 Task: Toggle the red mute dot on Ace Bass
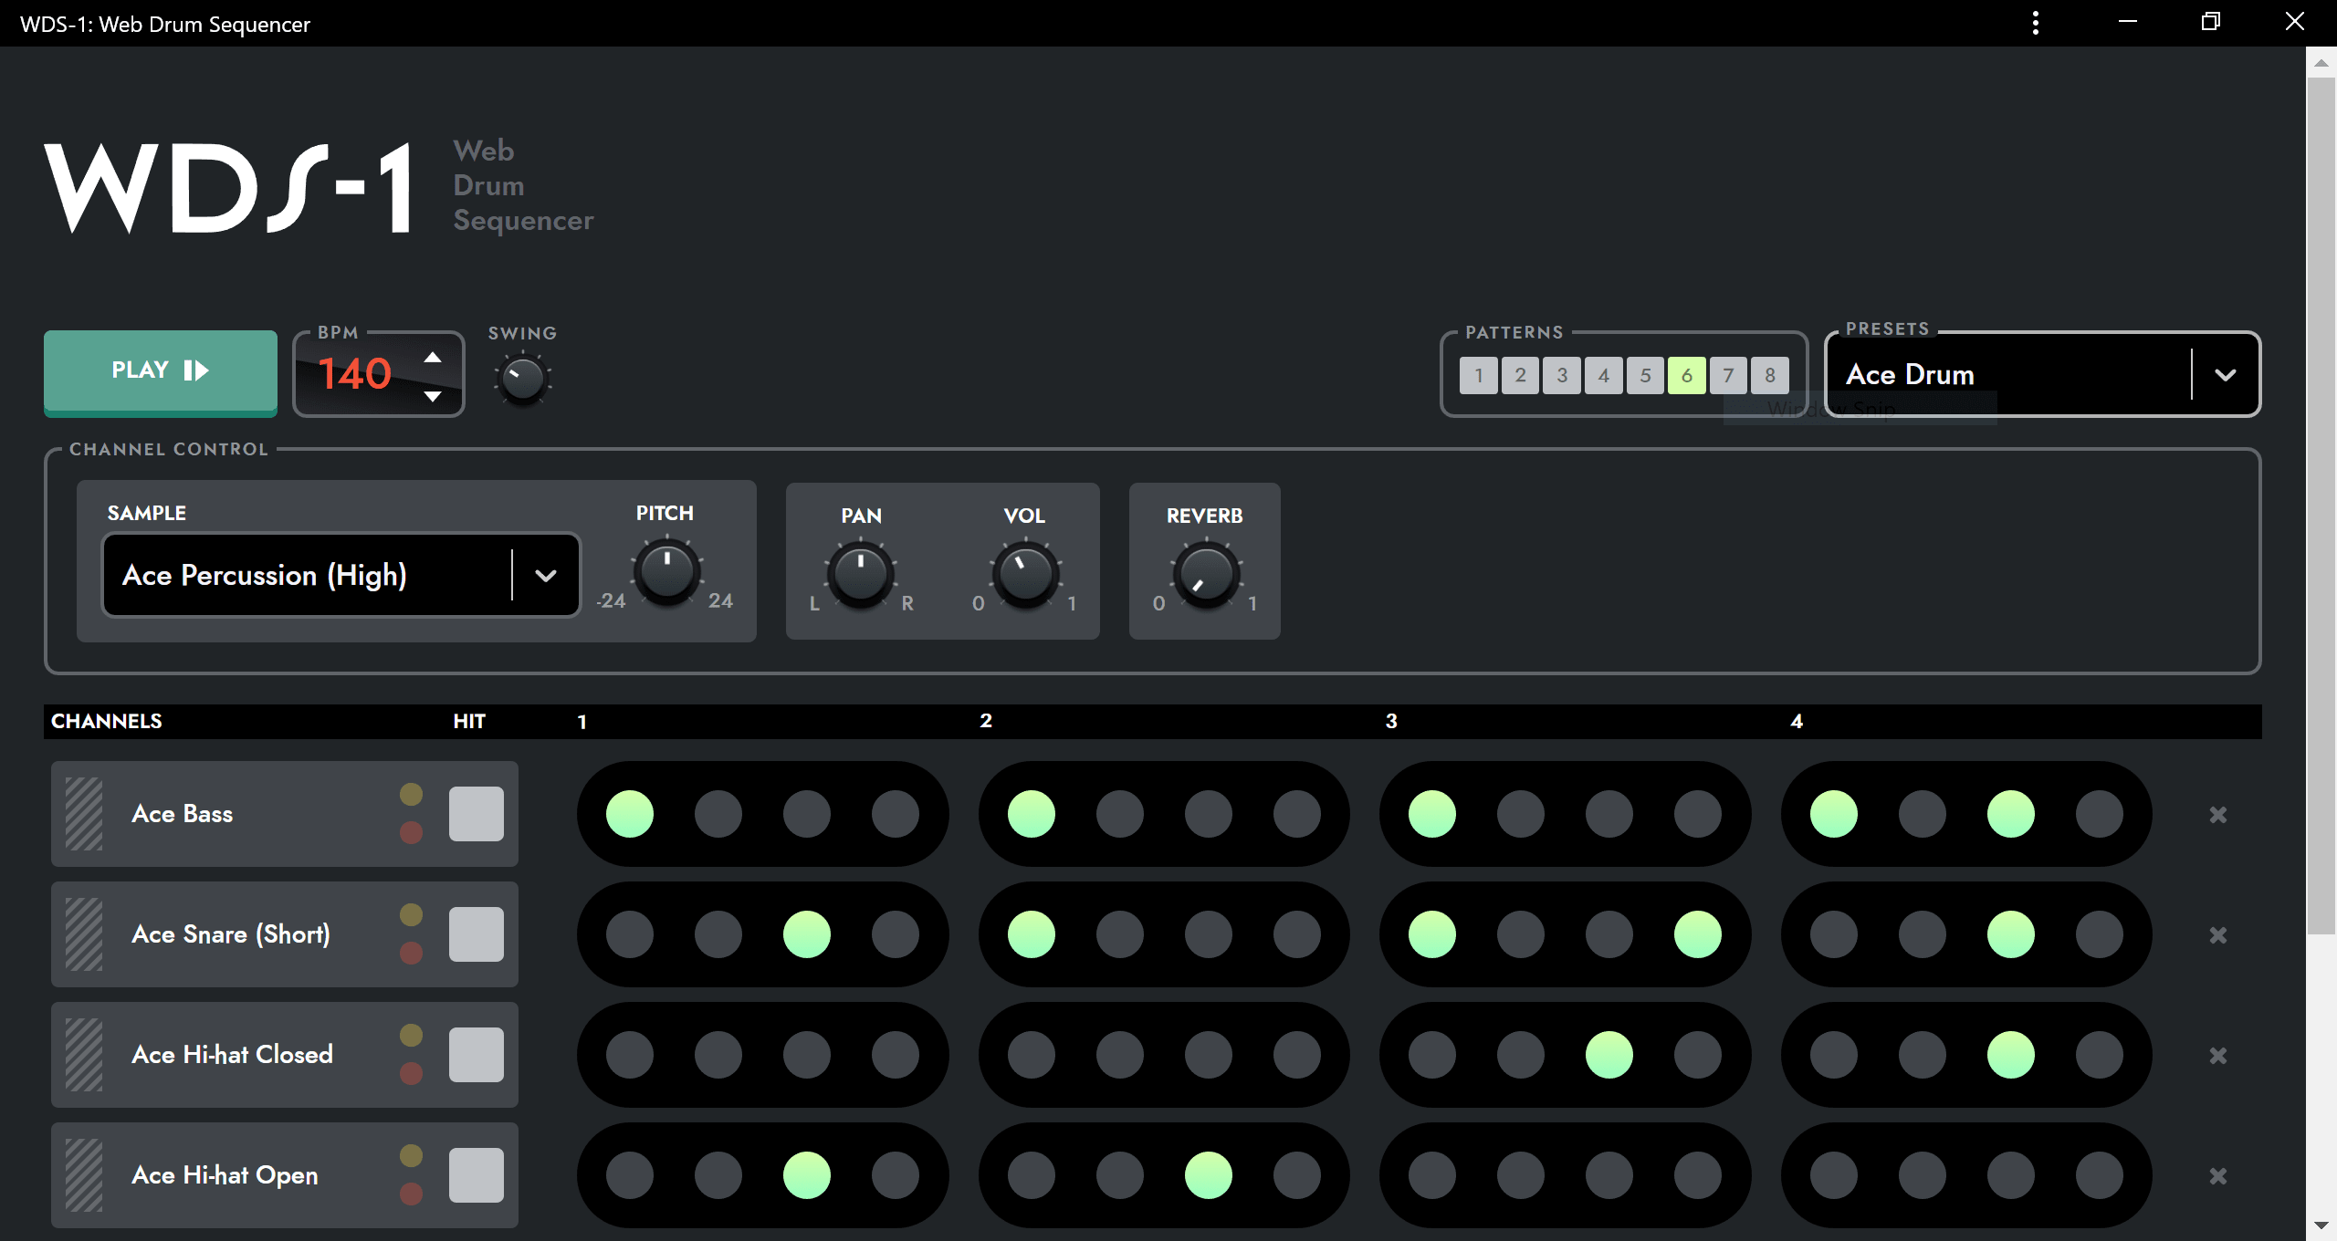(x=412, y=833)
